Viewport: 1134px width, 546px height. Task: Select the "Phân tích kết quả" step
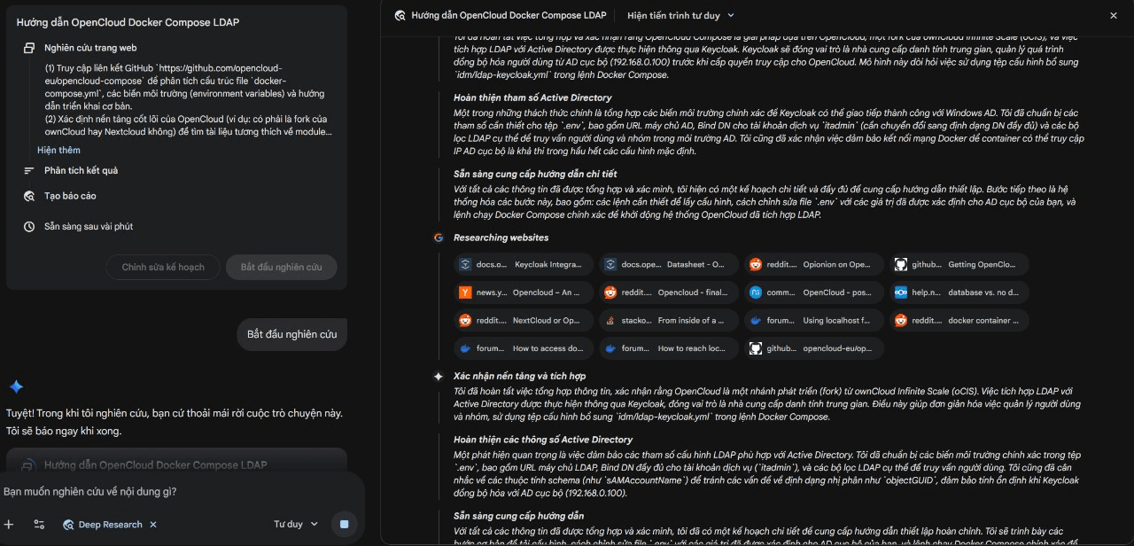(81, 170)
